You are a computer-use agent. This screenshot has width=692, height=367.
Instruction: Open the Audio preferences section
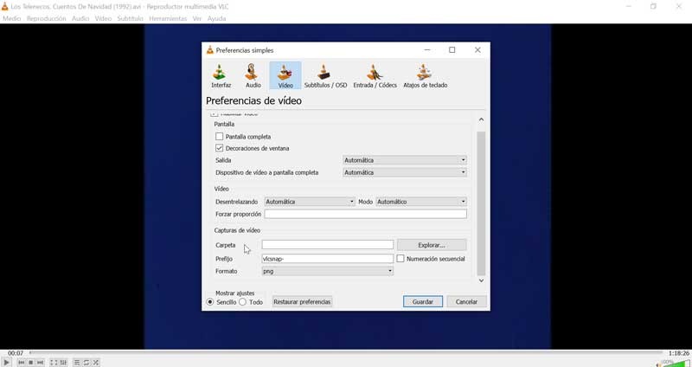click(253, 75)
